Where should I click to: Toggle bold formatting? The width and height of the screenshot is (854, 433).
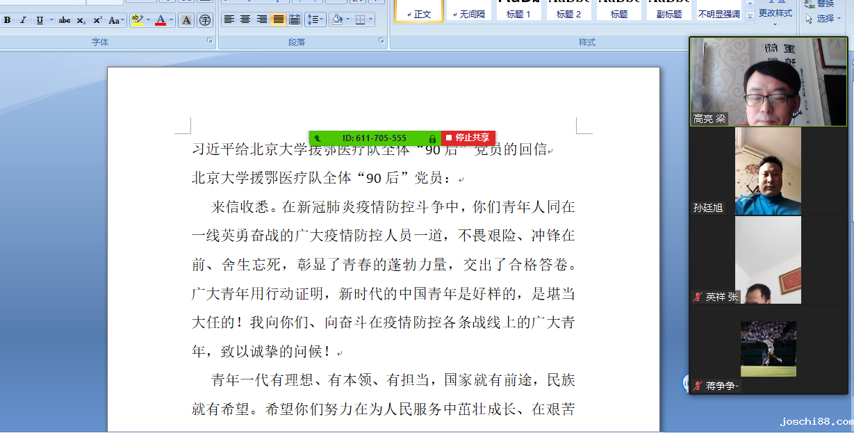click(7, 20)
